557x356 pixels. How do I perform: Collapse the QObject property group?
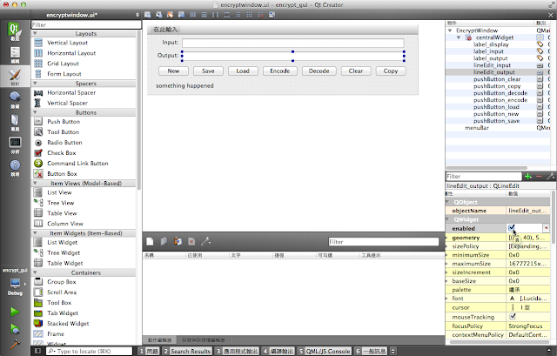coord(447,202)
